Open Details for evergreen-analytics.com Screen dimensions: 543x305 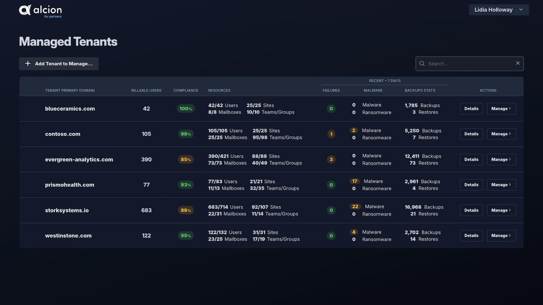tap(471, 159)
